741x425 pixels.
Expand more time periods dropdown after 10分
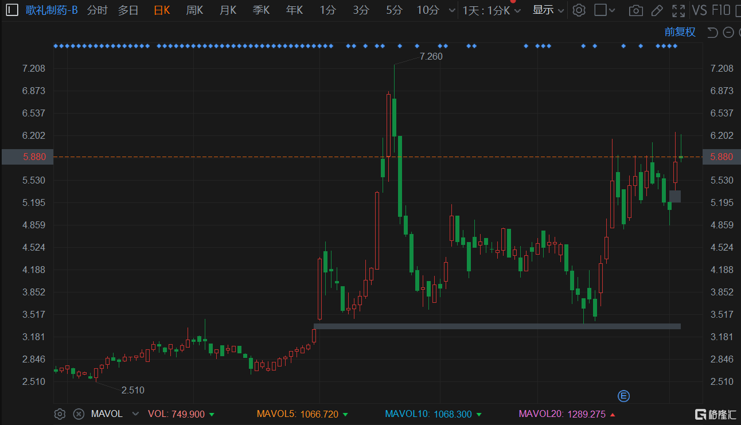click(452, 10)
